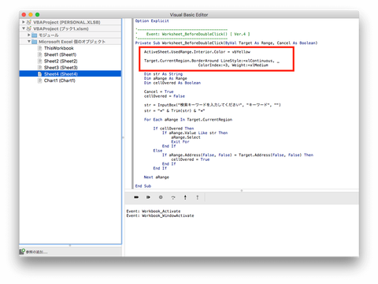Click inside the immediate output pane

click(242, 230)
